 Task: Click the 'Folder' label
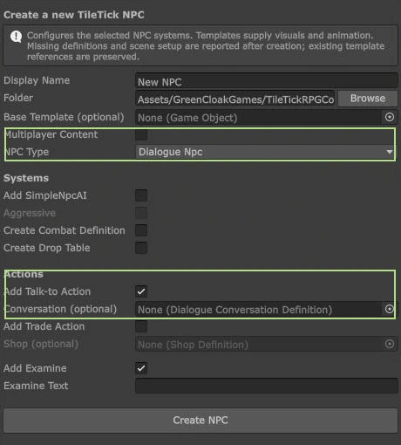tap(18, 98)
